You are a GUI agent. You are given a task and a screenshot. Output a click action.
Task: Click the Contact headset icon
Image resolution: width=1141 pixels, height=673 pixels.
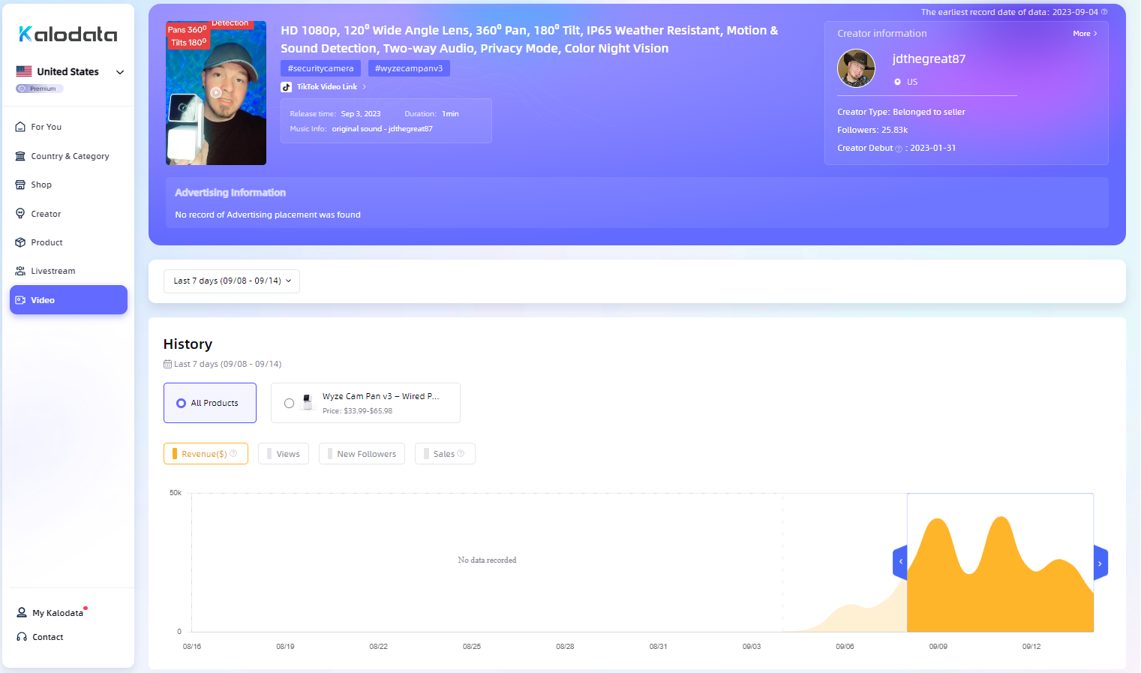point(22,637)
